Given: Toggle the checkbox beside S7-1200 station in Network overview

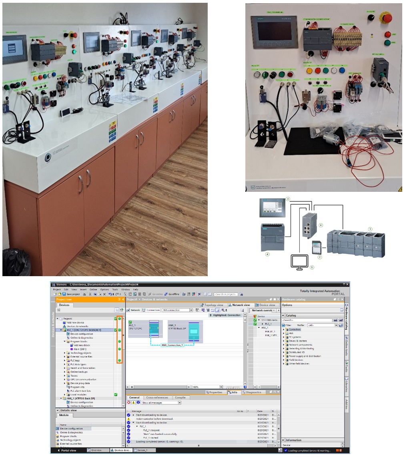Looking at the screenshot, I should pos(255,320).
